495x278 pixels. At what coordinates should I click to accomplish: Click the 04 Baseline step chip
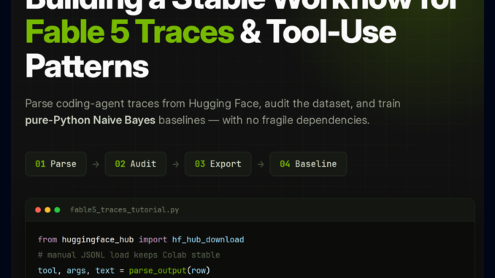click(x=308, y=163)
